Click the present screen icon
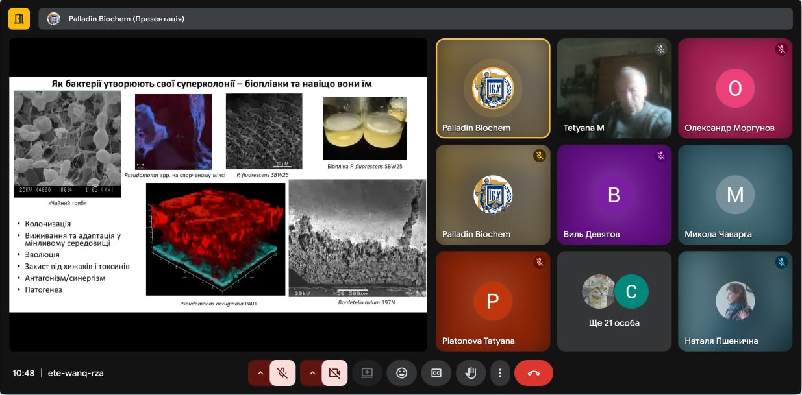This screenshot has height=395, width=802. (367, 373)
